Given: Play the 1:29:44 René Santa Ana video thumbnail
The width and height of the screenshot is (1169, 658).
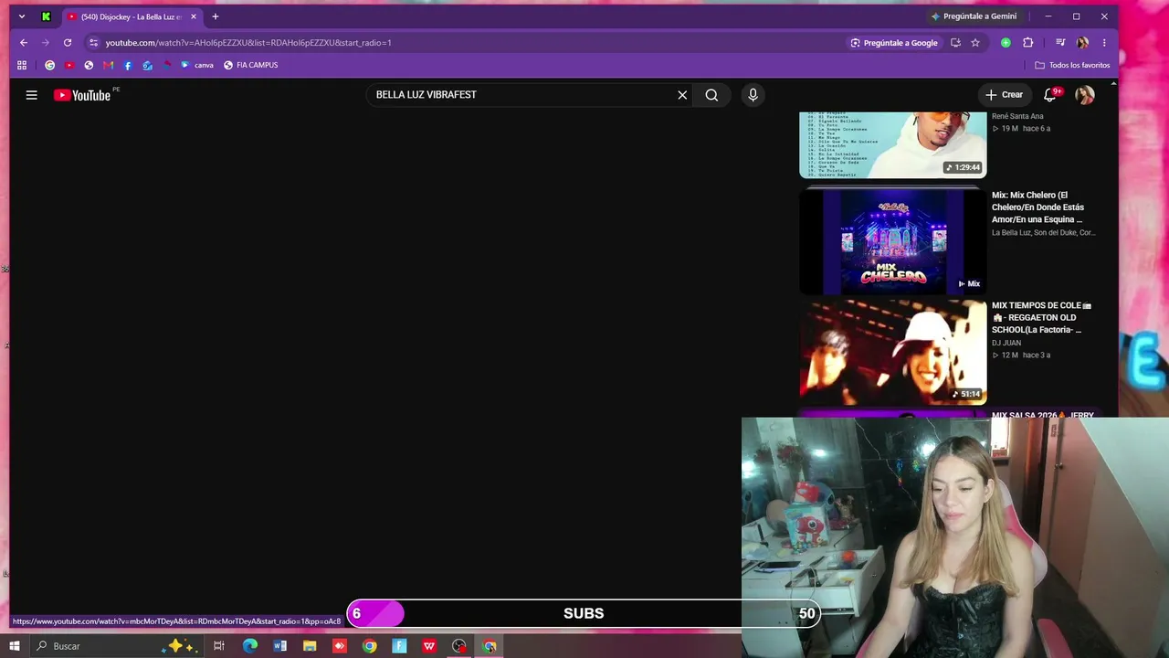Looking at the screenshot, I should click(892, 144).
